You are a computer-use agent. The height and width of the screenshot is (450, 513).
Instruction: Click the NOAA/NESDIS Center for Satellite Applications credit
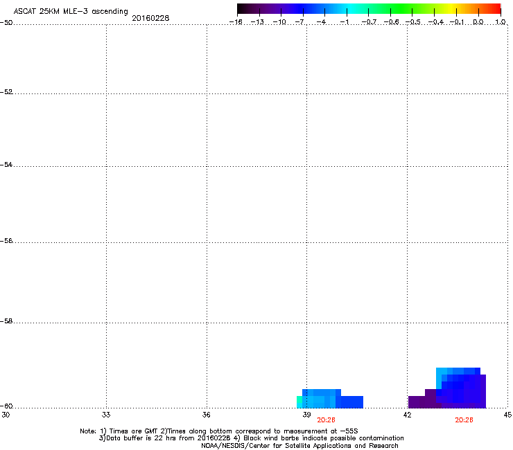click(x=299, y=446)
